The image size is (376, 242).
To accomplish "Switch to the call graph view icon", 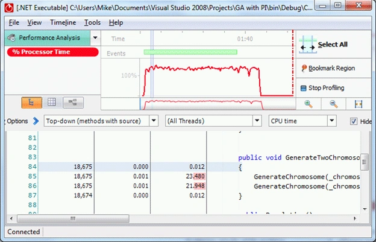I will pos(73,103).
